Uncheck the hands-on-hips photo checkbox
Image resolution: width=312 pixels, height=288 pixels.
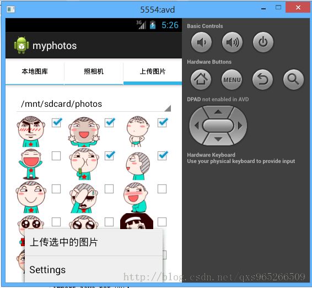tap(163, 122)
